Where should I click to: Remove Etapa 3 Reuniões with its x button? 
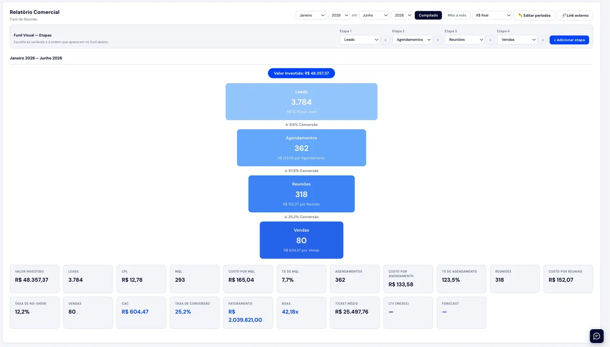pos(490,40)
